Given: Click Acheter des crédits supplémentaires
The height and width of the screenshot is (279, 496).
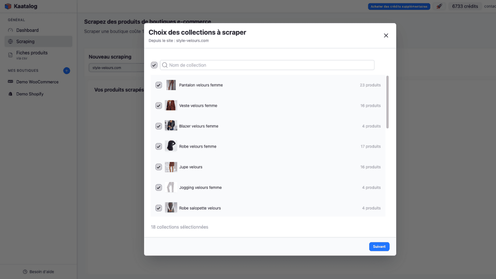Looking at the screenshot, I should (399, 6).
